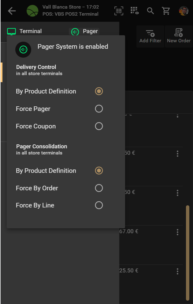The image size is (193, 304).
Task: Click the user profile avatar
Action: [x=184, y=11]
